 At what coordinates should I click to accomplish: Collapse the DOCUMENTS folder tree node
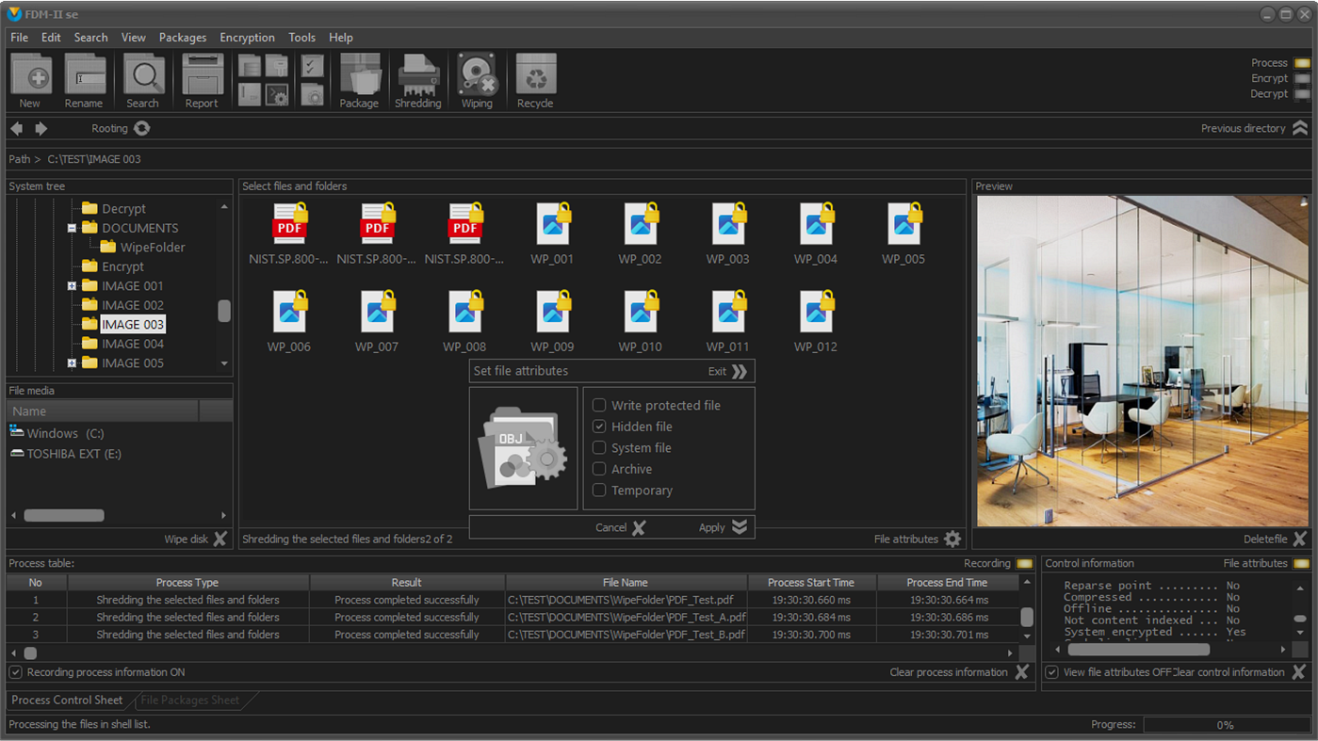pyautogui.click(x=72, y=228)
